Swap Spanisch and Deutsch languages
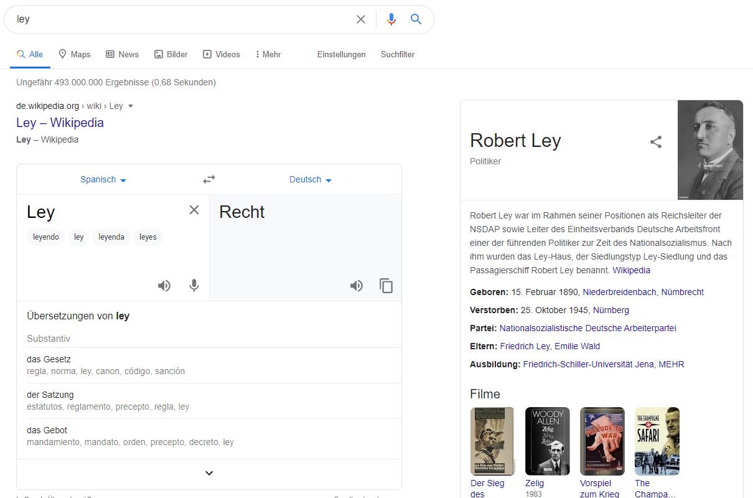This screenshot has height=498, width=753. 209,179
